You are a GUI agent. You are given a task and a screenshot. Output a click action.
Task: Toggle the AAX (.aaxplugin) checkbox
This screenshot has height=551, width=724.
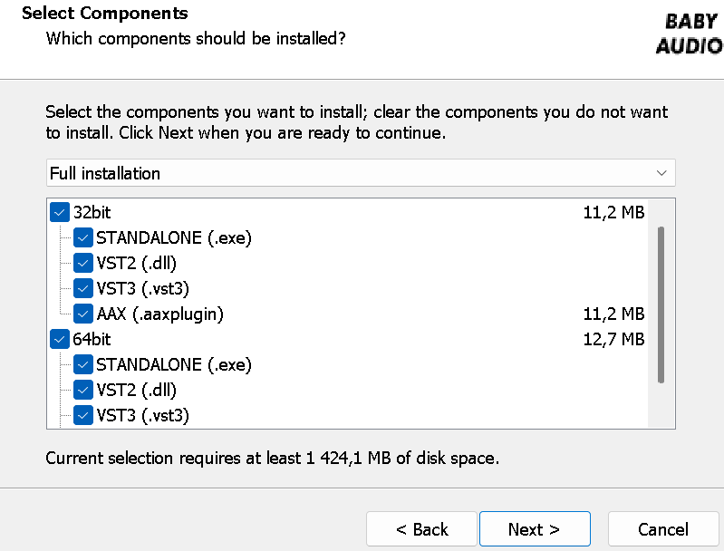[82, 314]
